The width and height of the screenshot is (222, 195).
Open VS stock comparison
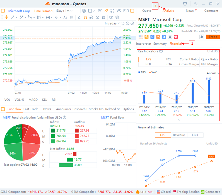point(119,11)
